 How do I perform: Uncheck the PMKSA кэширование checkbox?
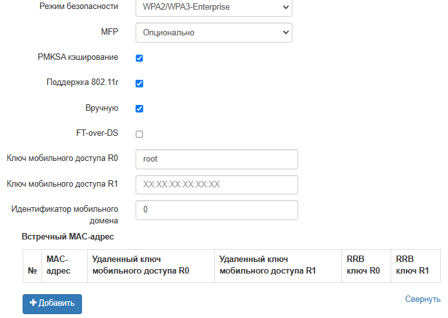139,58
